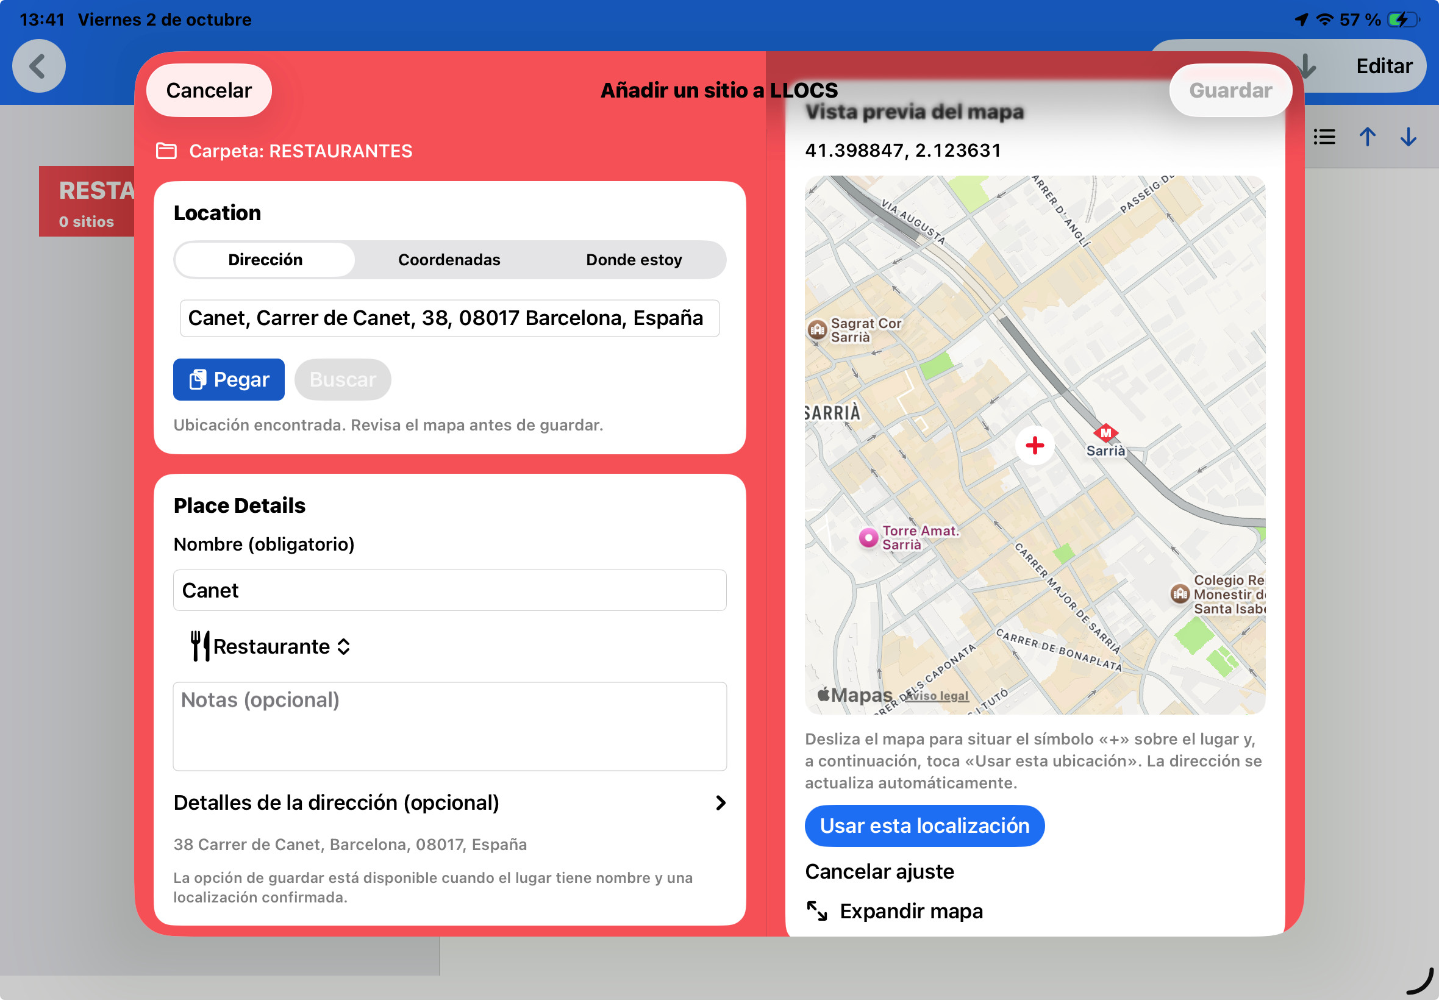Tap the Wi-Fi icon in status bar

coord(1324,20)
